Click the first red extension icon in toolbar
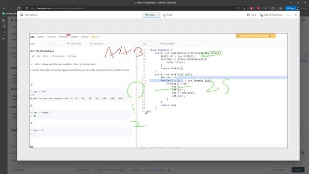The image size is (309, 174). 251,8
